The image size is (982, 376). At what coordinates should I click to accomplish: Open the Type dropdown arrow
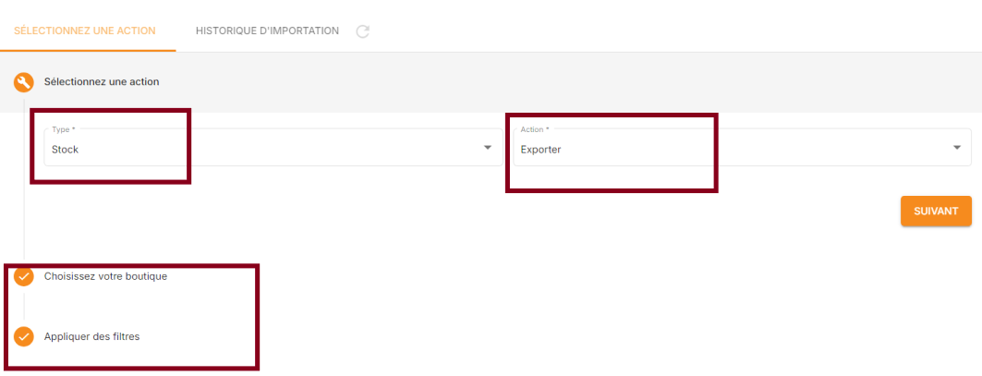488,148
